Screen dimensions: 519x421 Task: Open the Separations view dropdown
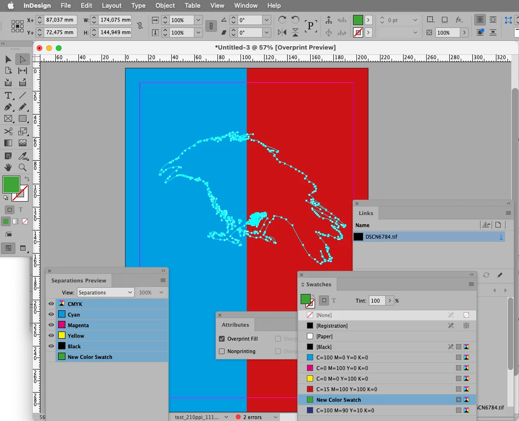tap(106, 293)
